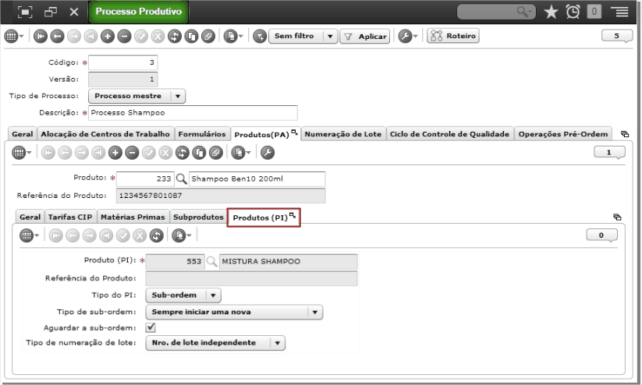
Task: Open the alarm clock reminders icon
Action: point(573,12)
